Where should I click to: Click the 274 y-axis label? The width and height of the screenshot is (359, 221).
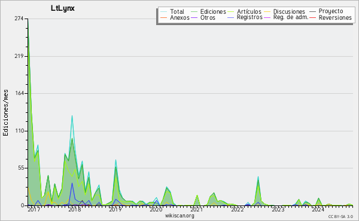tap(19, 19)
